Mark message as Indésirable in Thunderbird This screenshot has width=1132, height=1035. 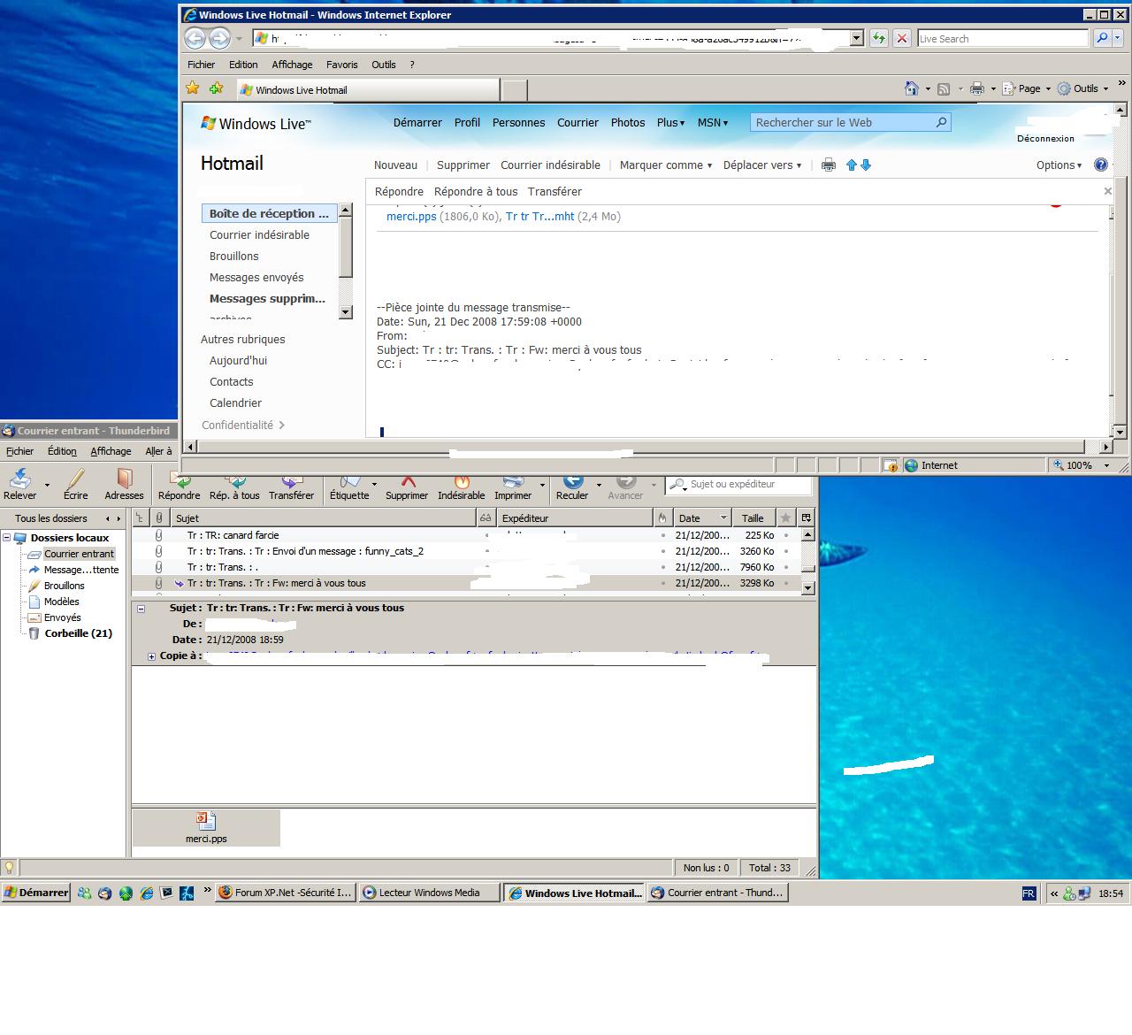pyautogui.click(x=461, y=488)
